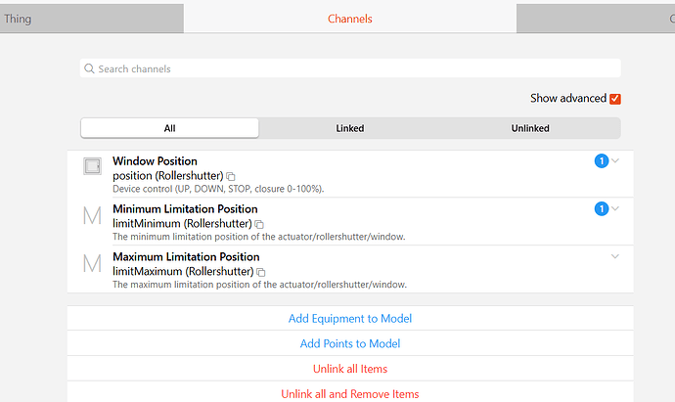Expand the Window Position channel

coord(615,160)
